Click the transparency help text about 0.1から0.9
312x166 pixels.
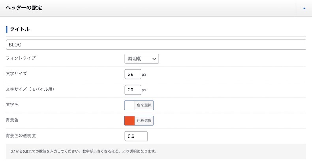[x=84, y=151]
